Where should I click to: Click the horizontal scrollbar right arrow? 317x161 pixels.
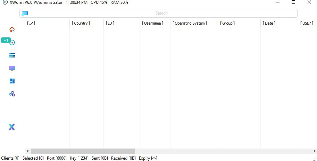coord(314,151)
